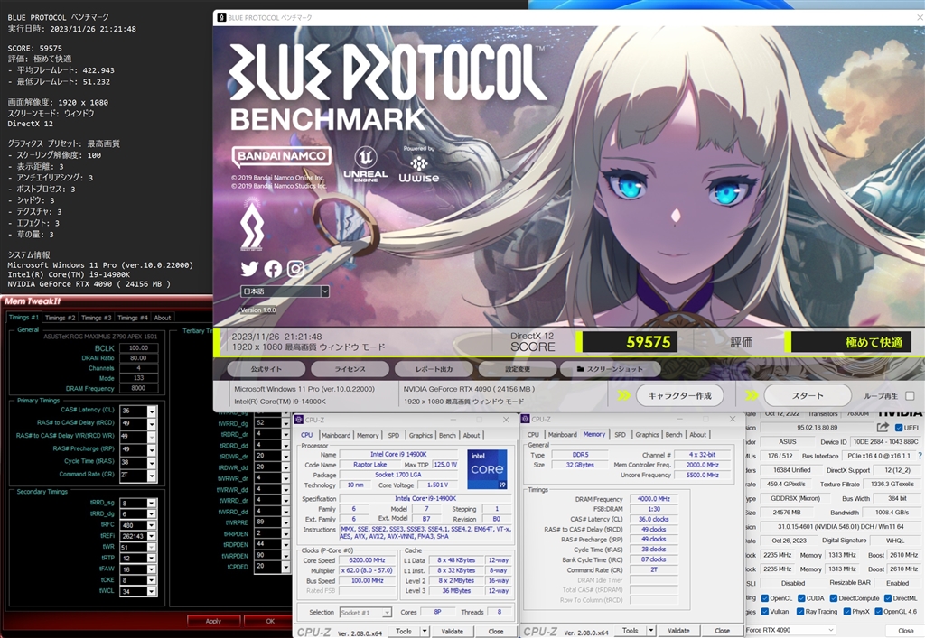This screenshot has height=638, width=925.
Task: Click the Wwise logo
Action: pyautogui.click(x=418, y=168)
